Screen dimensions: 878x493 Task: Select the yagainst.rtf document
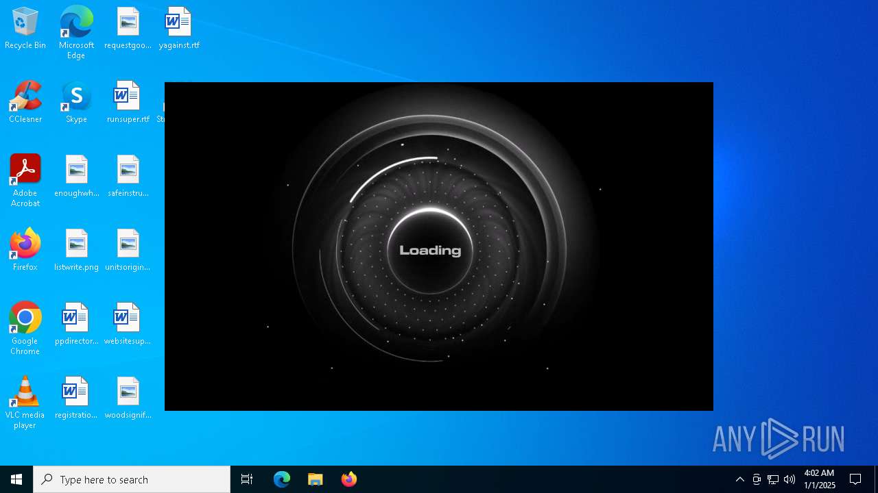tap(179, 29)
